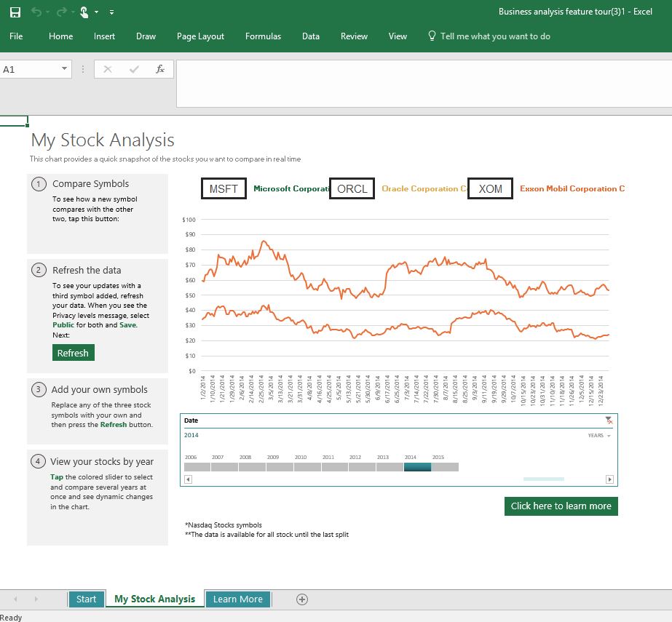
Task: Select the 2010 timeline segment
Action: (307, 467)
